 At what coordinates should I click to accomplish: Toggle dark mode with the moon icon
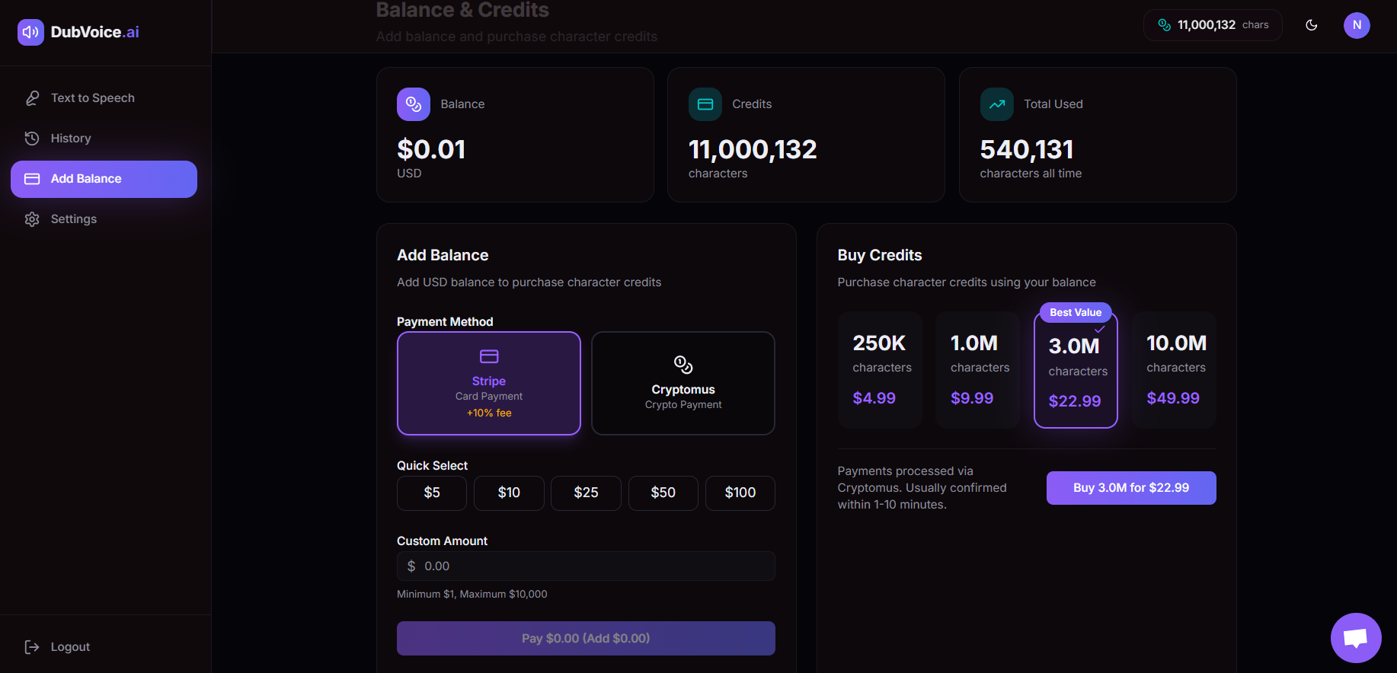click(1312, 25)
